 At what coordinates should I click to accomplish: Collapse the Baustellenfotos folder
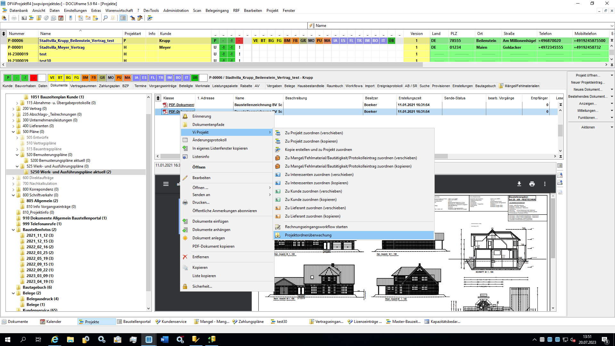[13, 230]
